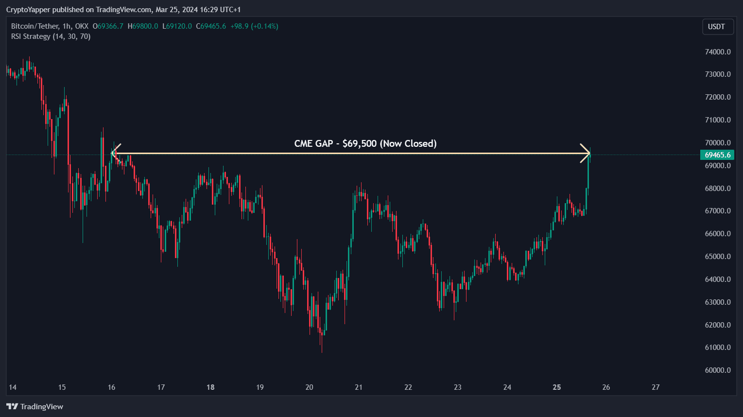Image resolution: width=743 pixels, height=417 pixels.
Task: Click the high price H69800.0 value
Action: tap(142, 26)
